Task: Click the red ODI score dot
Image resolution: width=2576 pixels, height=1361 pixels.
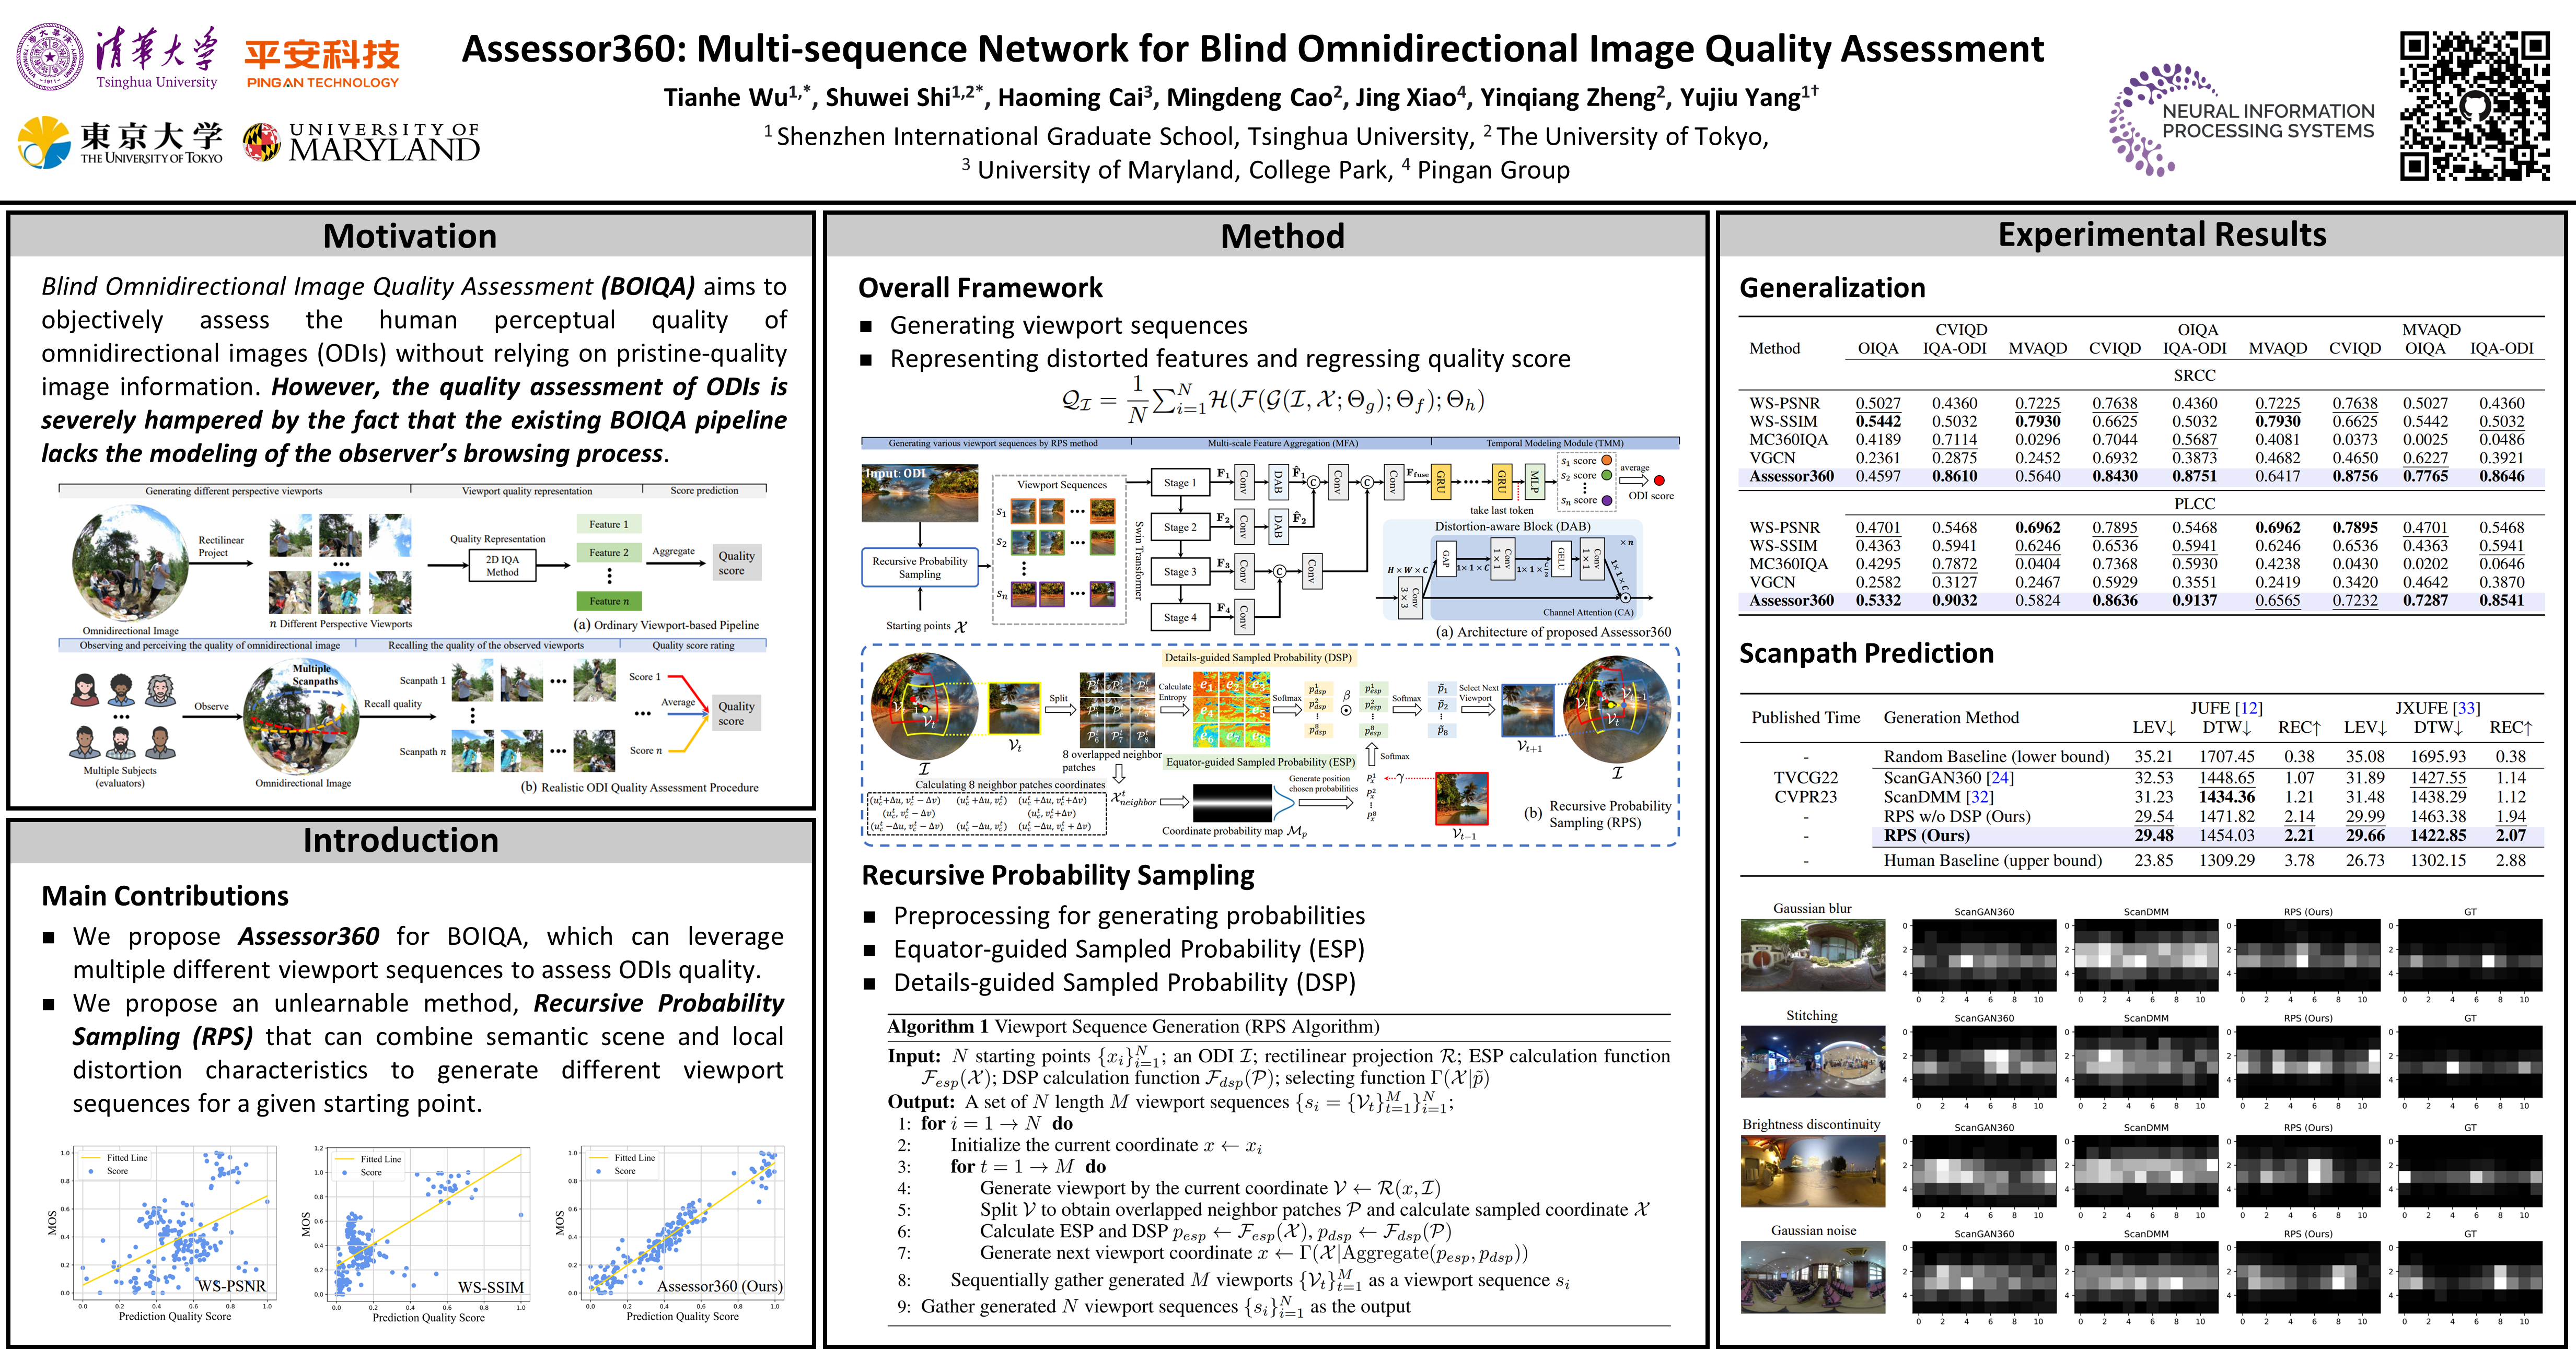Action: [x=1659, y=480]
